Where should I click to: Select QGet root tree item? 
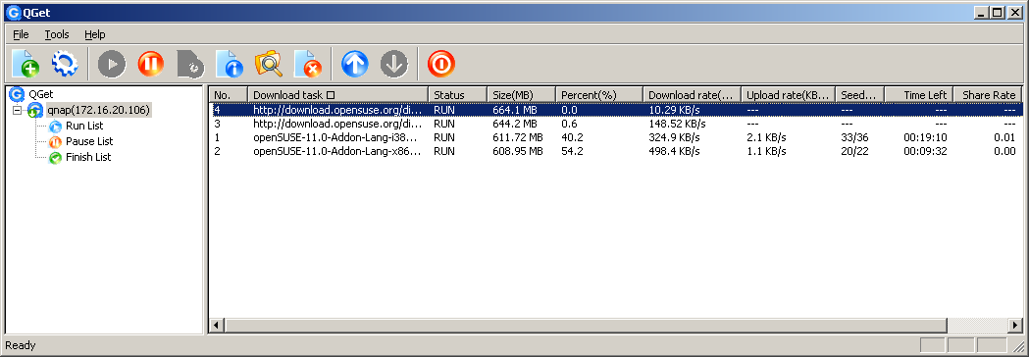pos(40,94)
